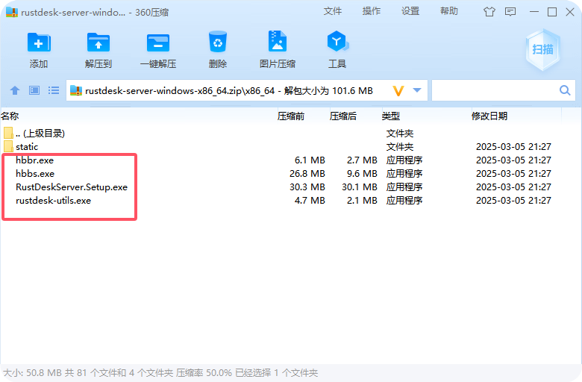This screenshot has height=382, width=582.
Task: Click the 6.1 MB size of hbbr.exe
Action: [310, 160]
